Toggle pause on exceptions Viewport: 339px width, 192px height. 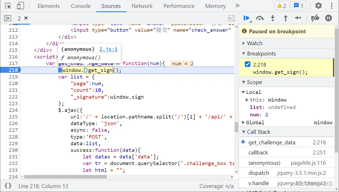328,18
